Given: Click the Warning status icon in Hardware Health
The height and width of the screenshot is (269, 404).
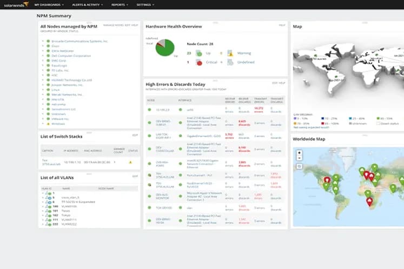Looking at the screenshot, I should [x=230, y=53].
